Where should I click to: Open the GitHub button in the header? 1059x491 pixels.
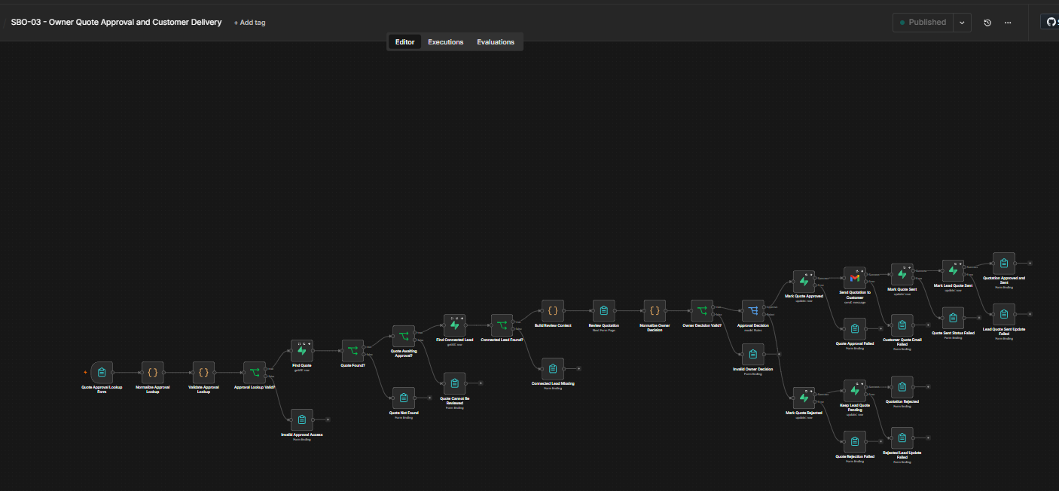pyautogui.click(x=1051, y=23)
